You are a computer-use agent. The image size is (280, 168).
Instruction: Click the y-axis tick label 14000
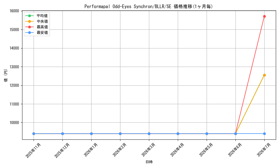[x=14, y=48]
